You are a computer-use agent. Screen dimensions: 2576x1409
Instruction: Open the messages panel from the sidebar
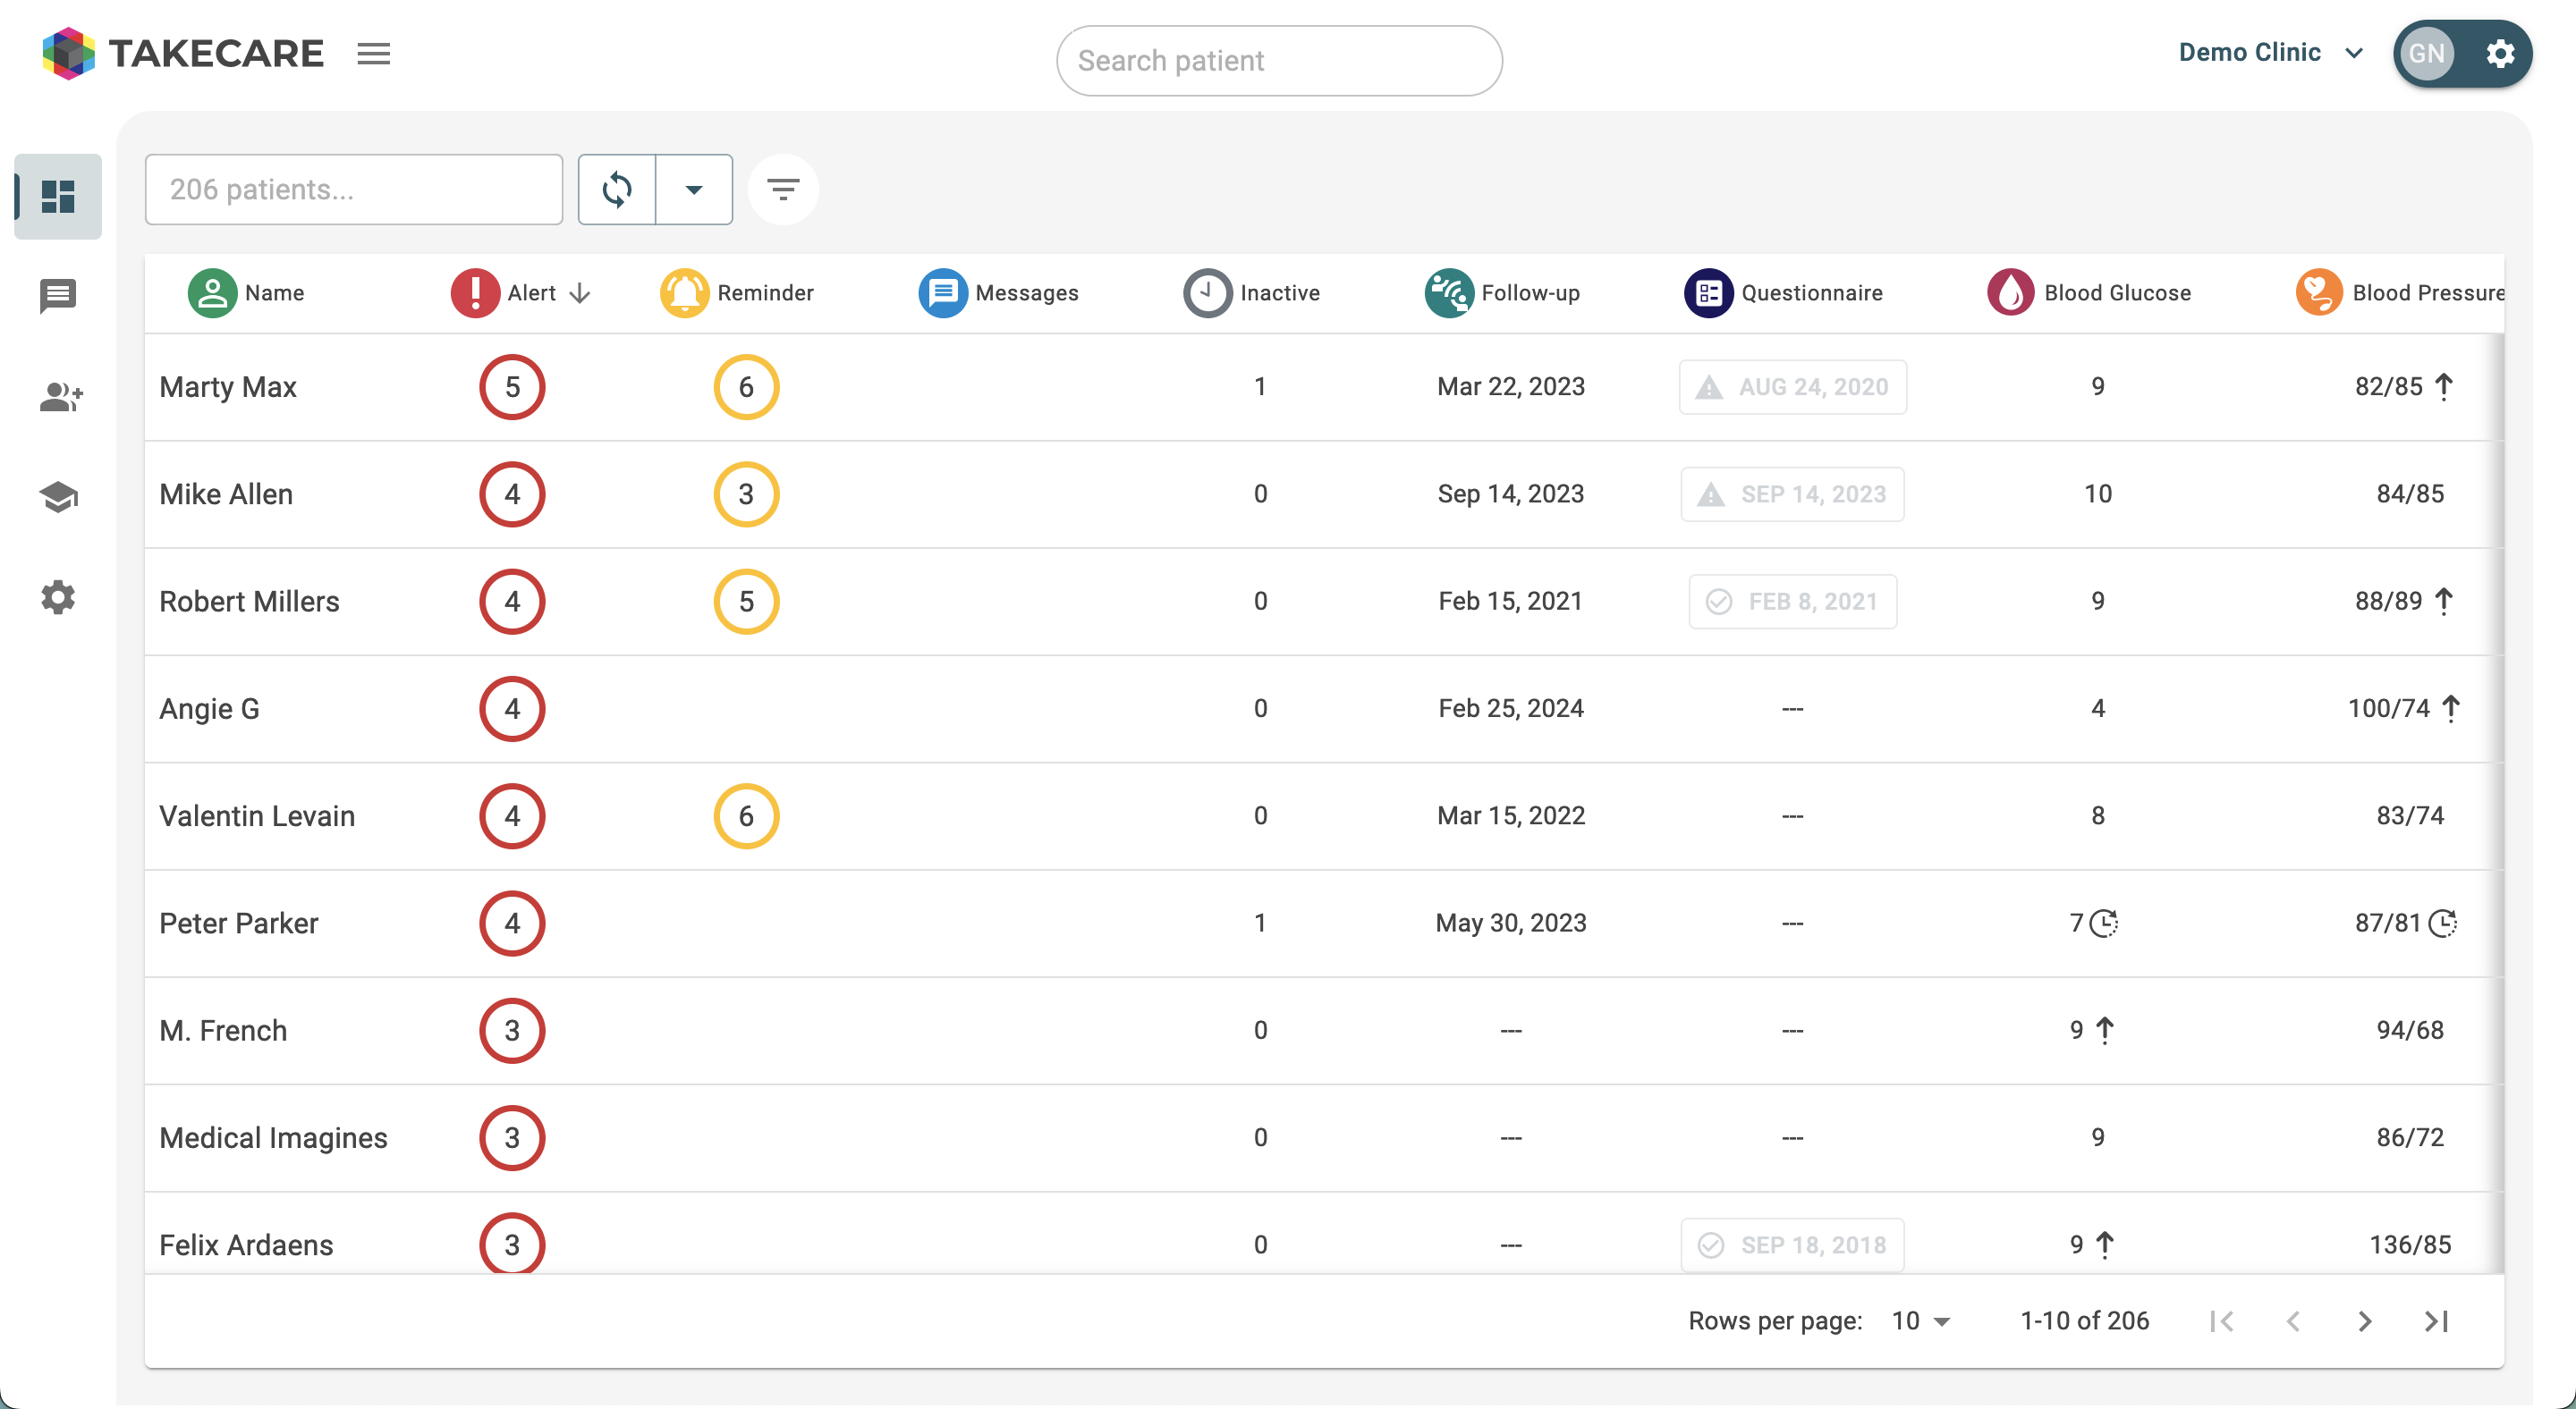(57, 296)
